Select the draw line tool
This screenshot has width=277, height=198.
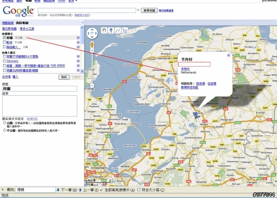tap(118, 30)
